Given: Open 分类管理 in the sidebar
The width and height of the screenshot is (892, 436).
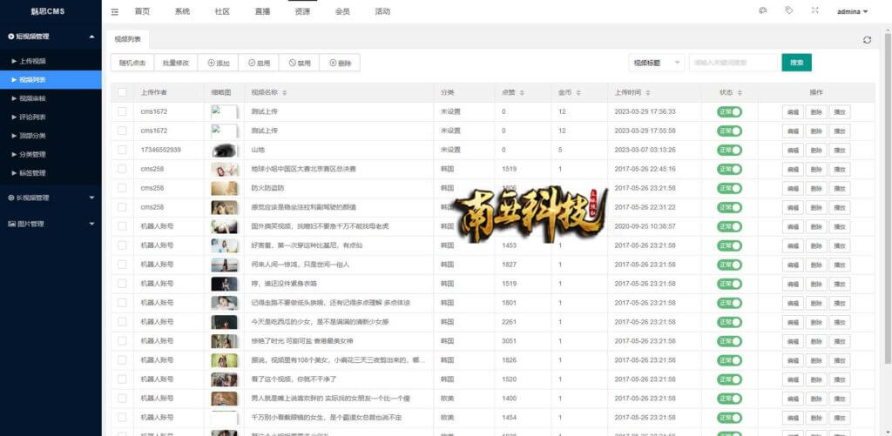Looking at the screenshot, I should [x=51, y=154].
